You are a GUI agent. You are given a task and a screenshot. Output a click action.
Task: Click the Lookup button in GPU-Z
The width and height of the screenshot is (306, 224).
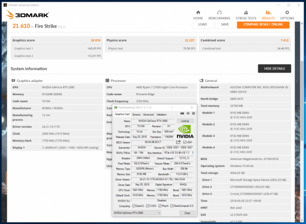[185, 121]
